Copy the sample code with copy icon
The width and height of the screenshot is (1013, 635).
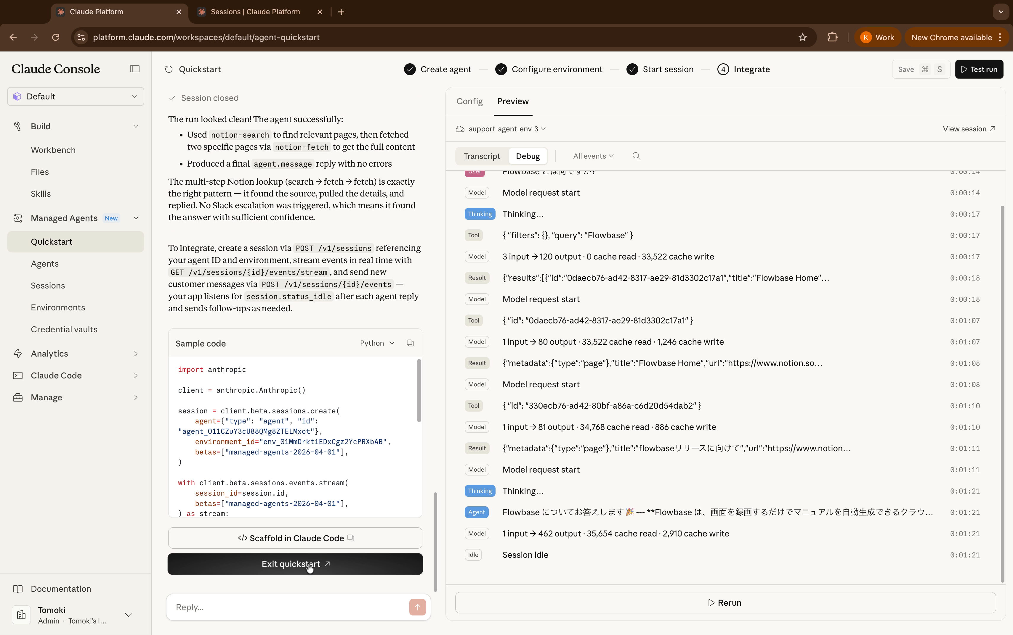410,343
